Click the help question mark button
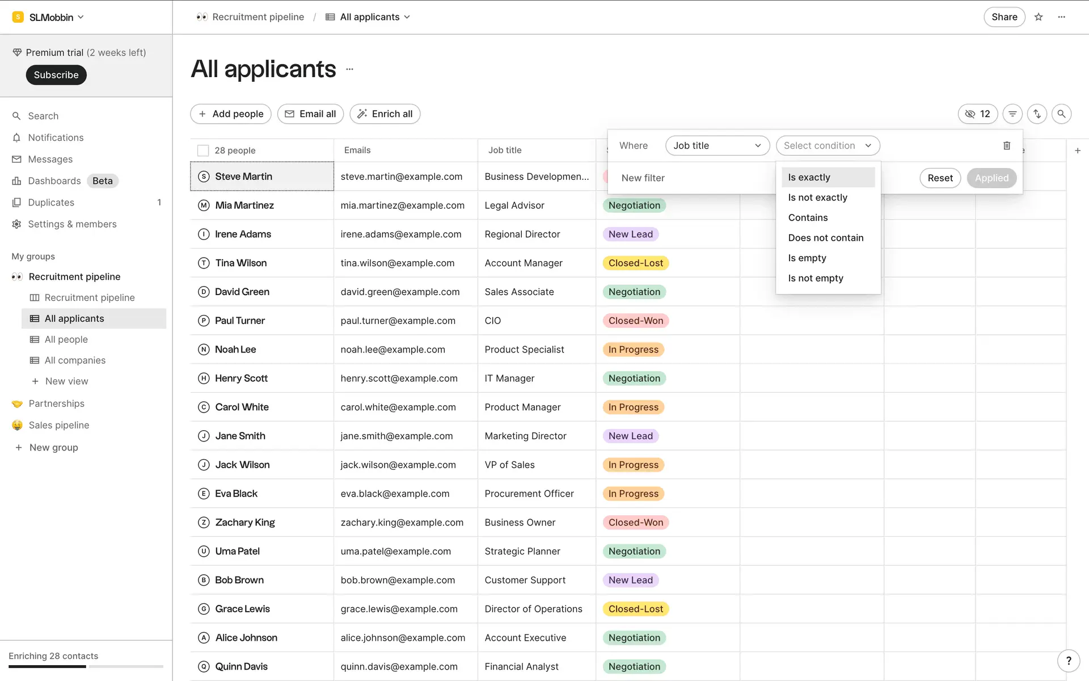1089x681 pixels. (1069, 661)
